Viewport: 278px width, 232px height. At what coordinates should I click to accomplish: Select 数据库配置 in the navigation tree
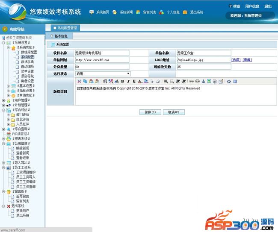tap(29, 52)
